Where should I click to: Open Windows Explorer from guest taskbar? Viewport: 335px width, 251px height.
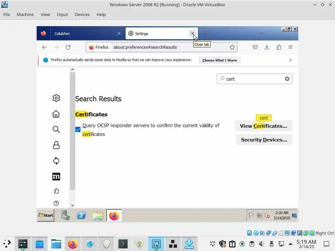pos(98,216)
